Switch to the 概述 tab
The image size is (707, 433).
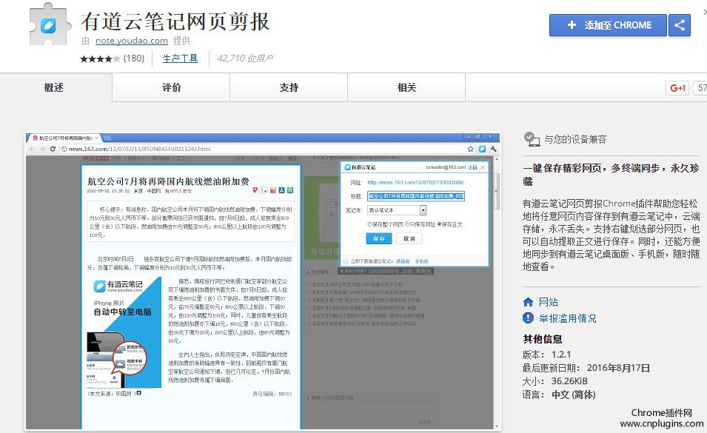point(53,87)
